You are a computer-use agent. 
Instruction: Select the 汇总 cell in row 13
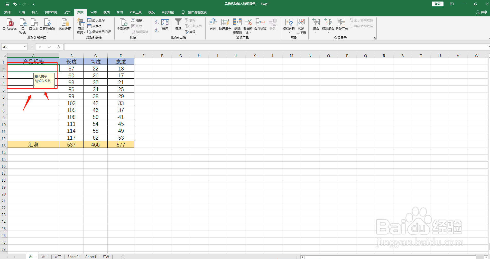[33, 144]
